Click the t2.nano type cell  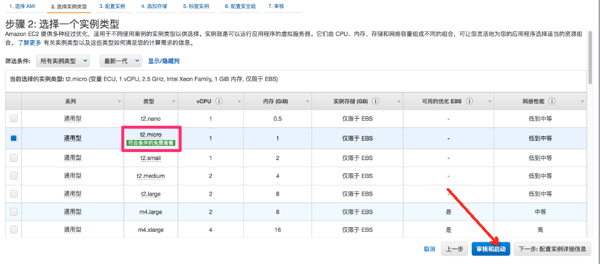(x=151, y=119)
